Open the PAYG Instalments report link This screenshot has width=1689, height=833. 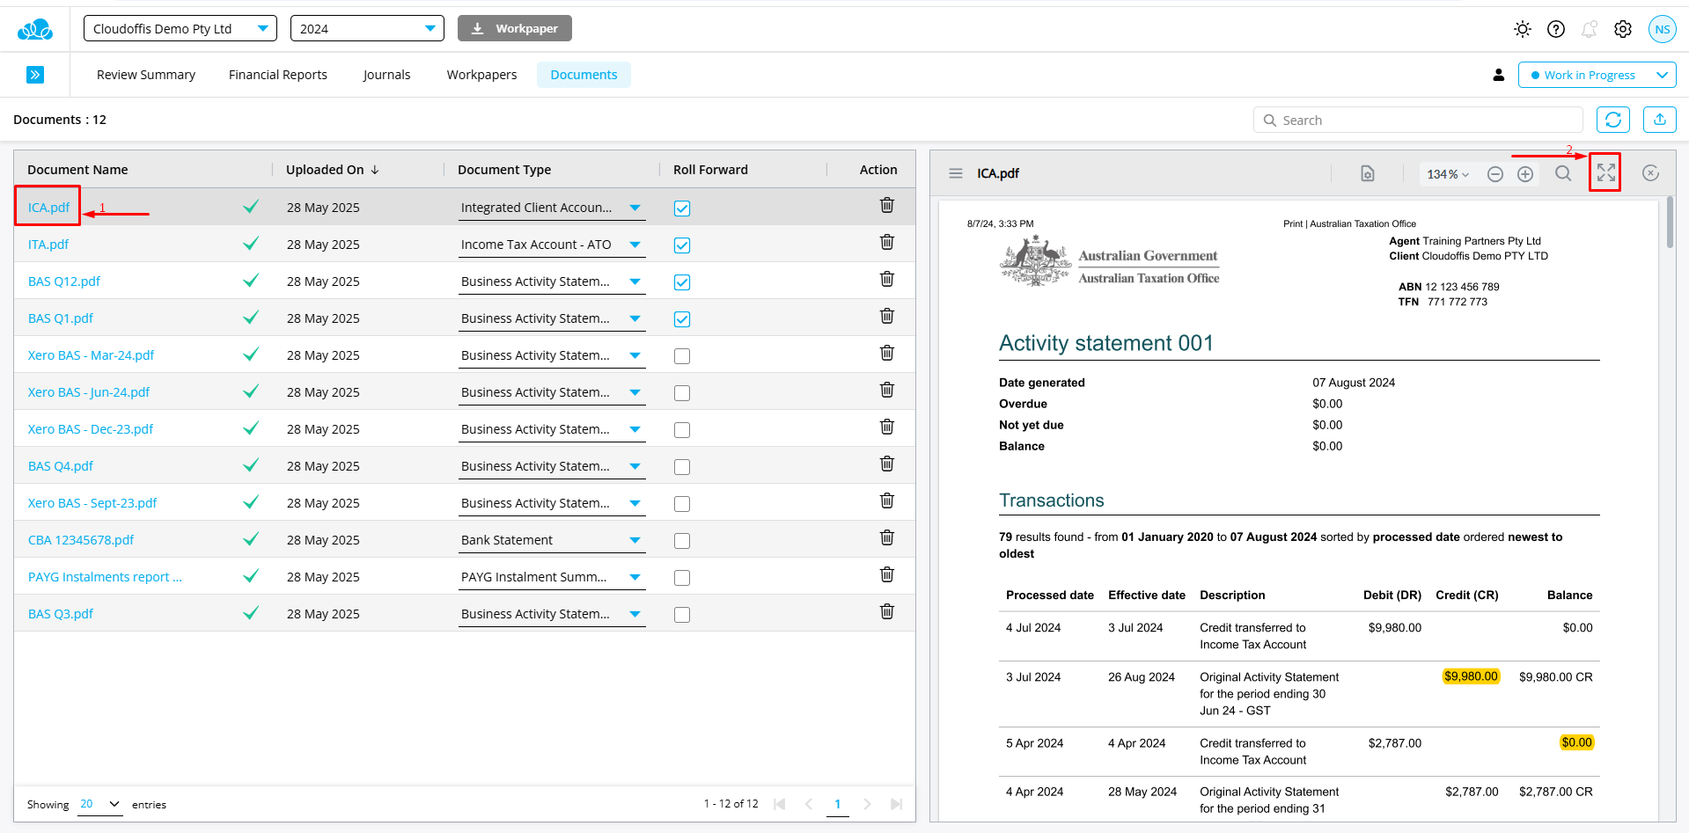(x=105, y=577)
